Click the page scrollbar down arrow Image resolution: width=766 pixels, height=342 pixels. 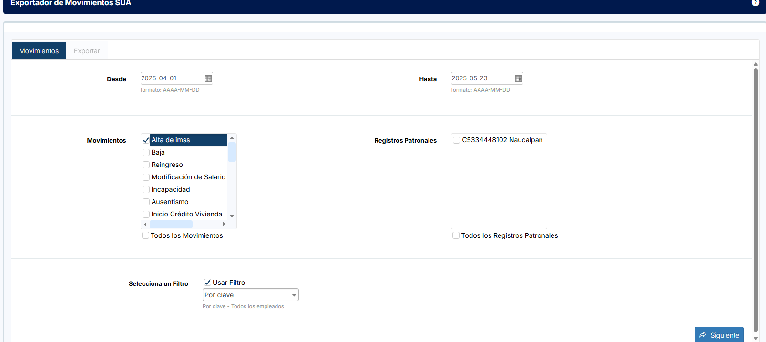(x=756, y=338)
